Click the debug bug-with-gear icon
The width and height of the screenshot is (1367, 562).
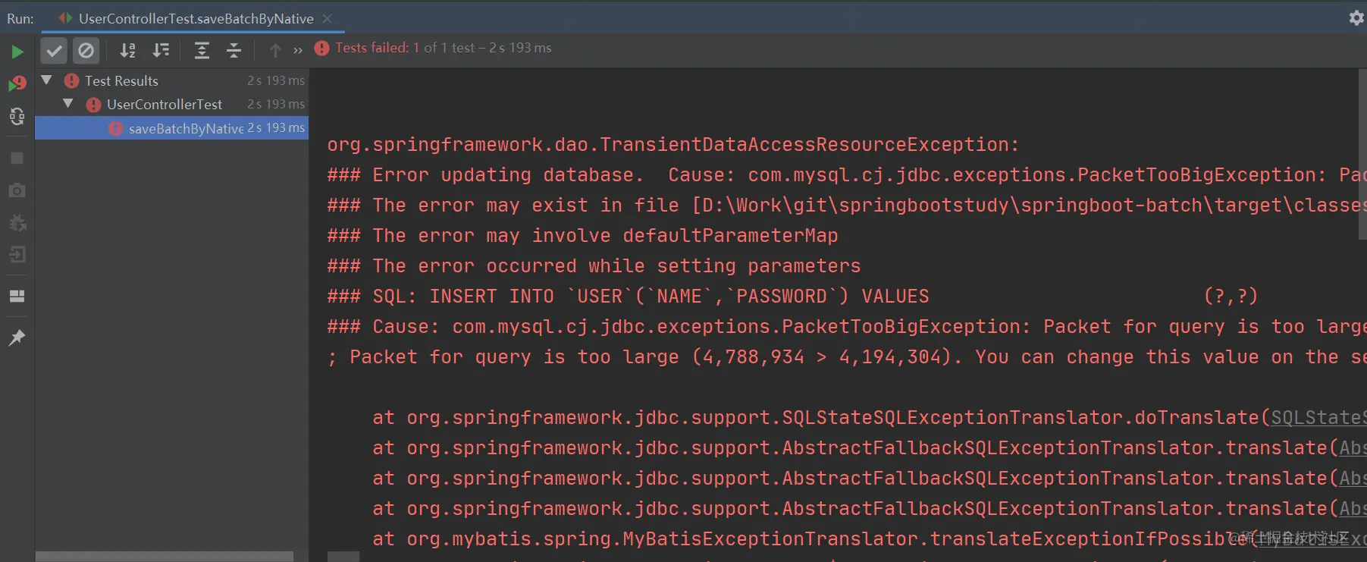17,223
